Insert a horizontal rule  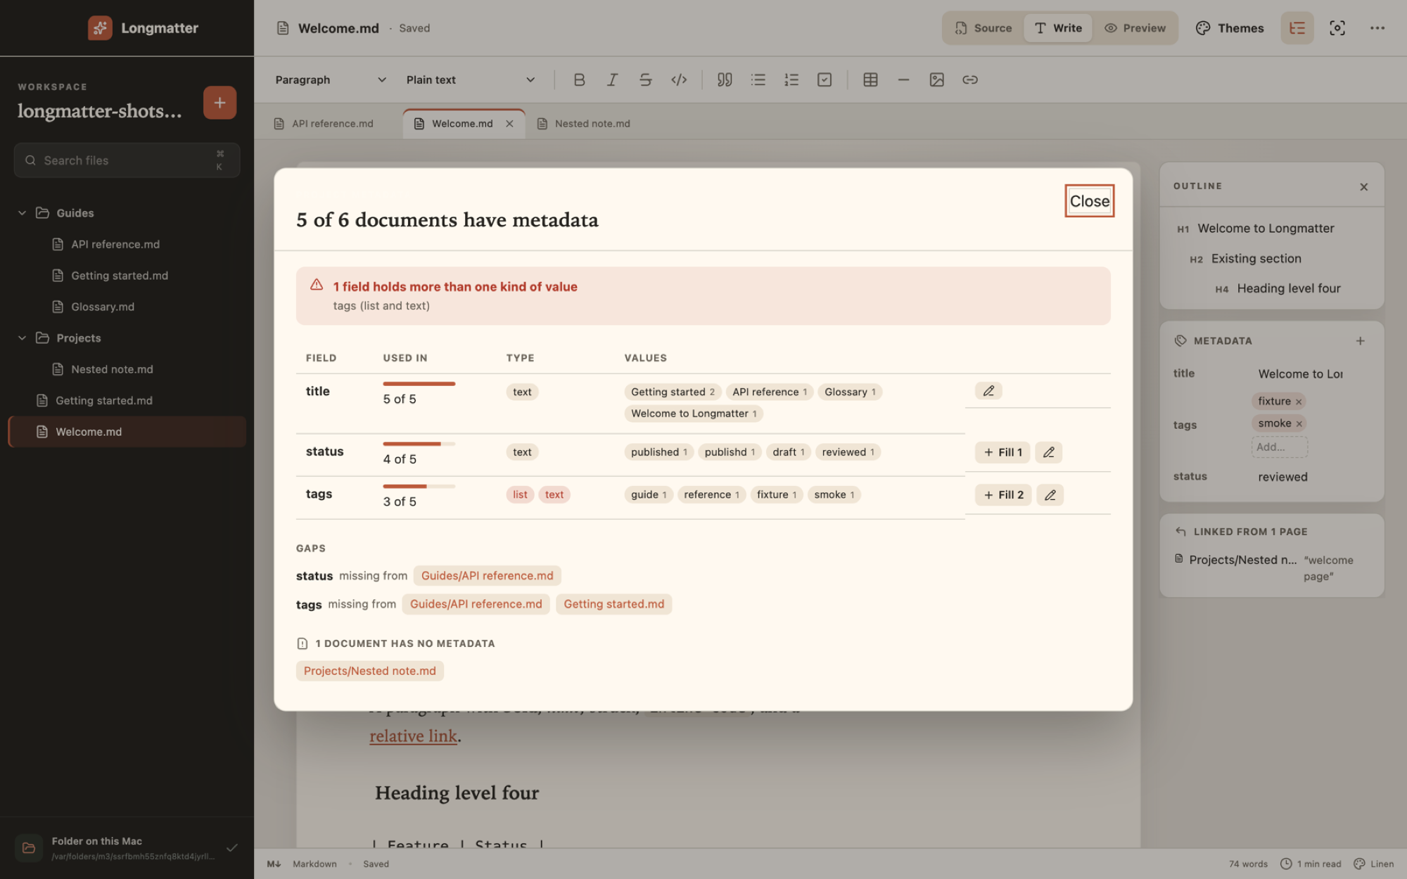[x=903, y=79]
